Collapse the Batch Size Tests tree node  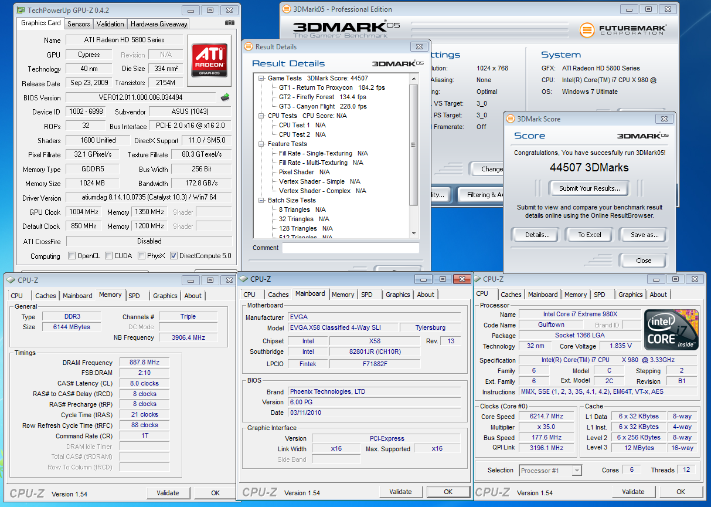pos(261,200)
